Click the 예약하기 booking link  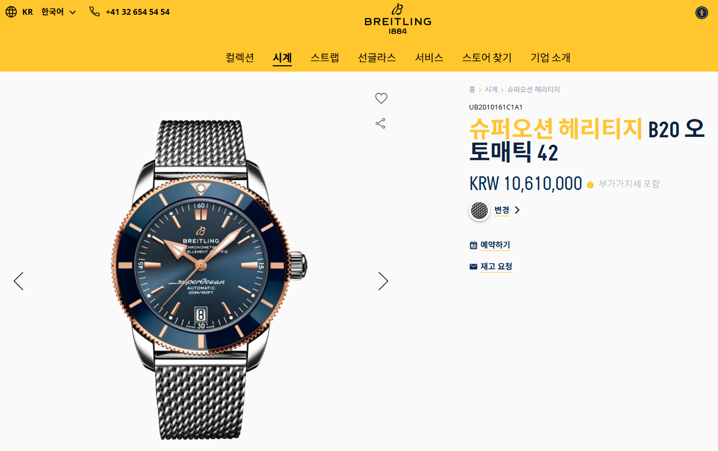(495, 245)
